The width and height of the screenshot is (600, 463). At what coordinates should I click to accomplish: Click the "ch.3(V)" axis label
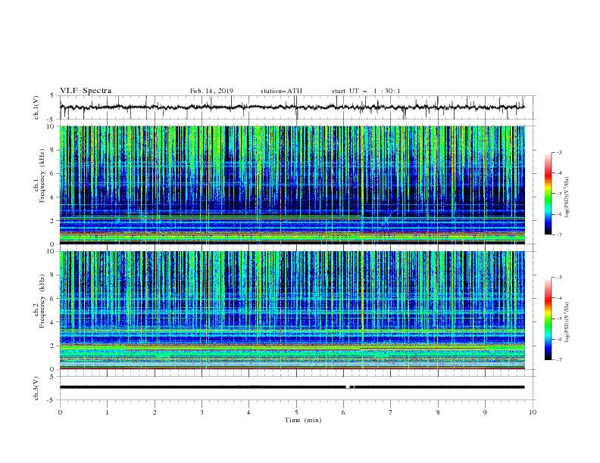tap(36, 388)
